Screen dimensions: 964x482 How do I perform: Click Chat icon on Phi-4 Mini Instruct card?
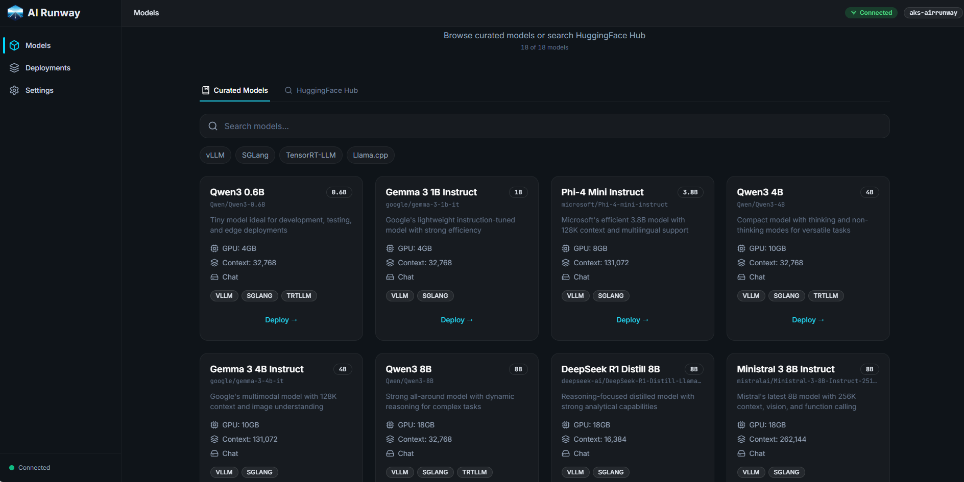[x=566, y=277]
